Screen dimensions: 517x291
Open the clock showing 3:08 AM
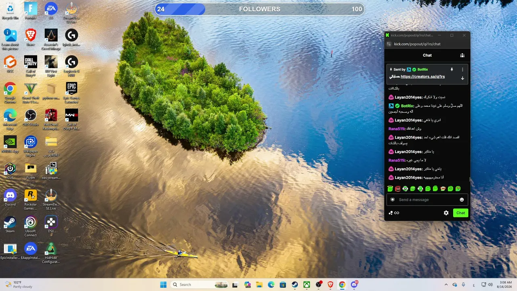[x=505, y=285]
